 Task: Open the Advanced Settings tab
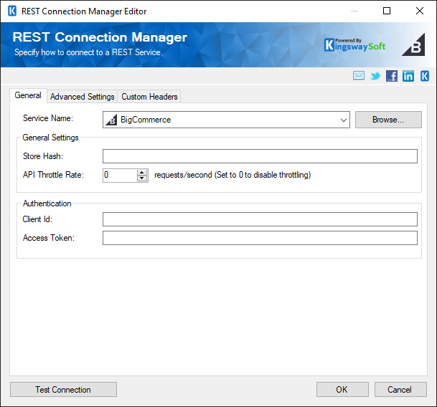pyautogui.click(x=83, y=97)
